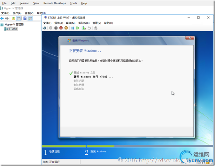Open the File menu in top menu bar

[4, 3]
